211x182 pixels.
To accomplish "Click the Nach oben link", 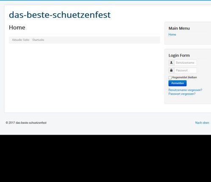I will click(x=202, y=123).
